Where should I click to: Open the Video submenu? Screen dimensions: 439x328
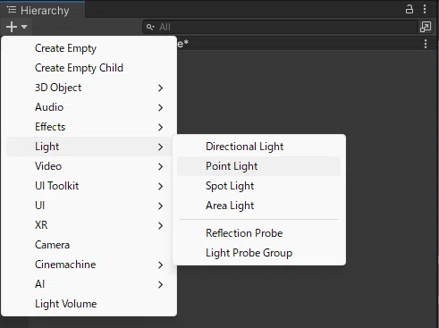tap(89, 166)
